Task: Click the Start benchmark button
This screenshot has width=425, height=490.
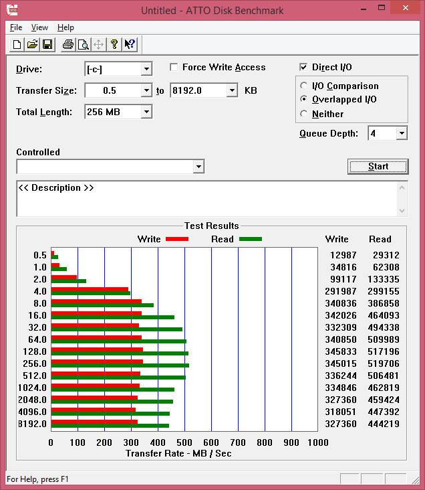Action: coord(378,166)
